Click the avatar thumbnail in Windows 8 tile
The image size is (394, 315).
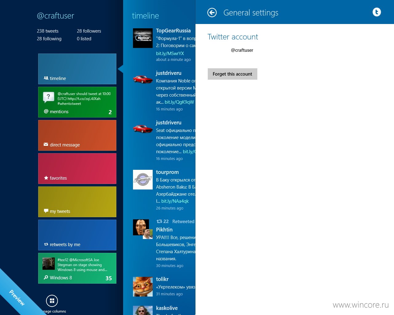49,264
